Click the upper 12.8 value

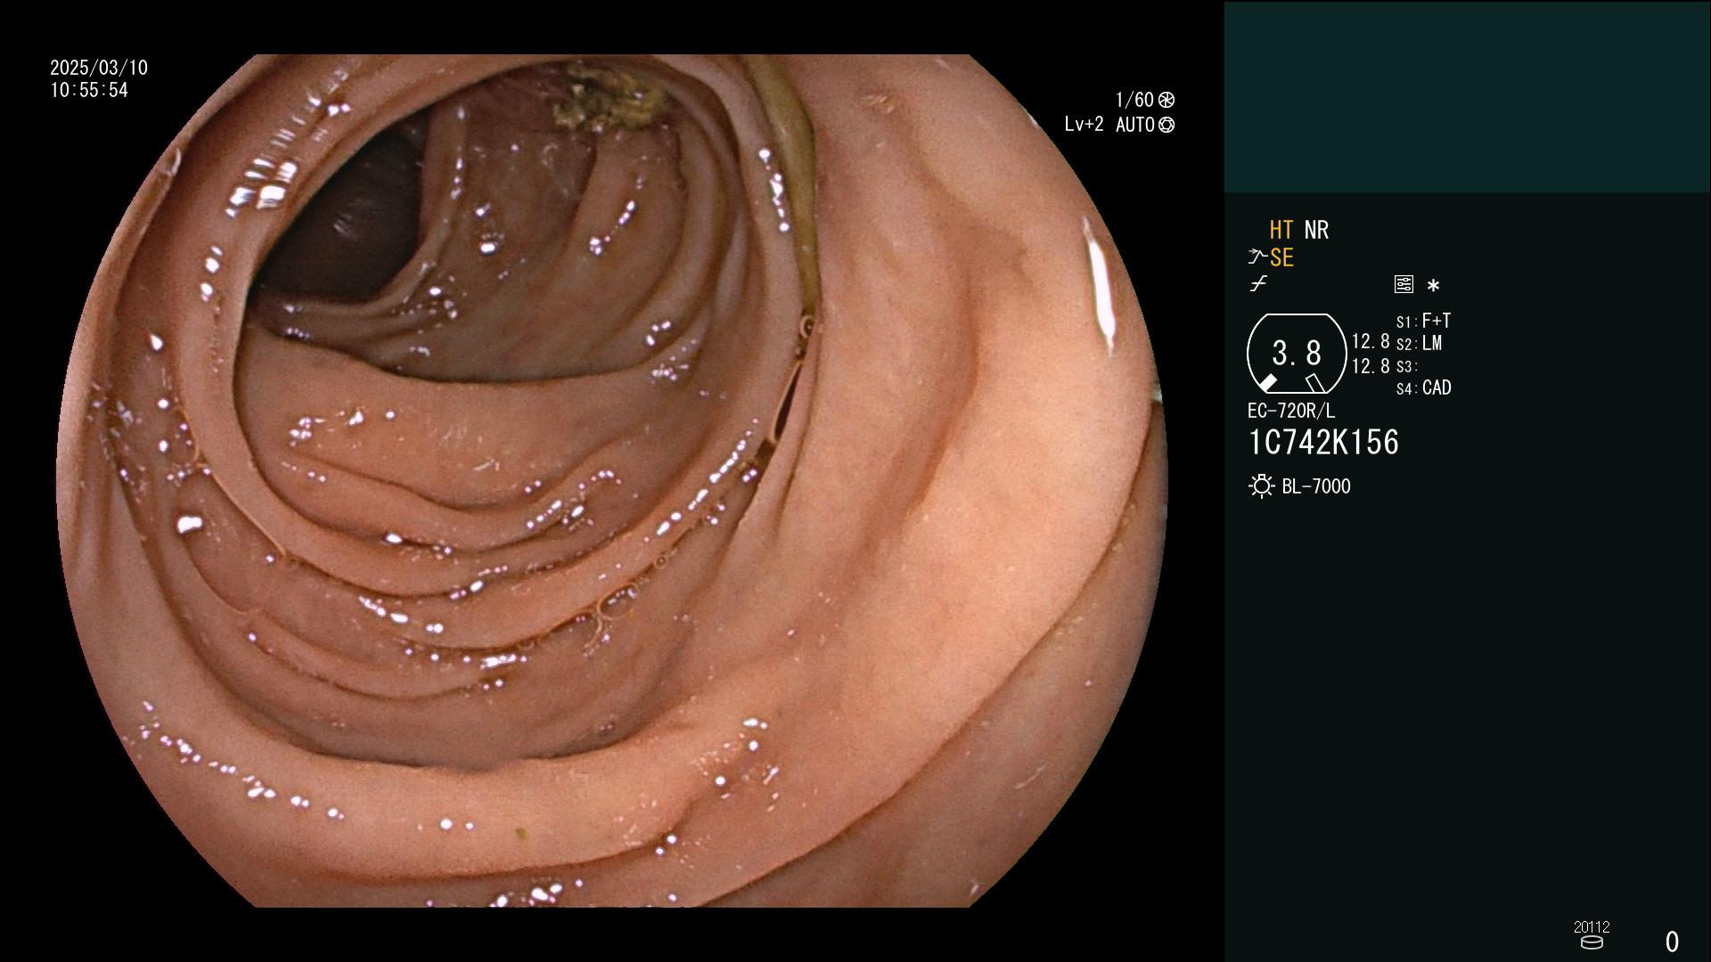1371,341
